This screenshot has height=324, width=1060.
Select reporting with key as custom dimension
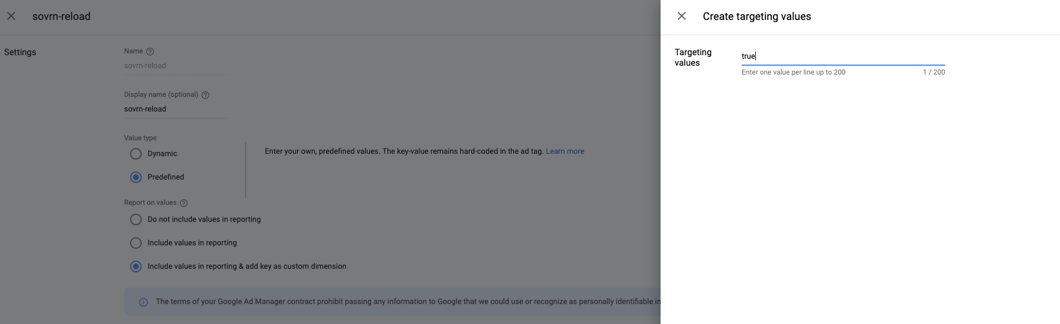pos(136,266)
